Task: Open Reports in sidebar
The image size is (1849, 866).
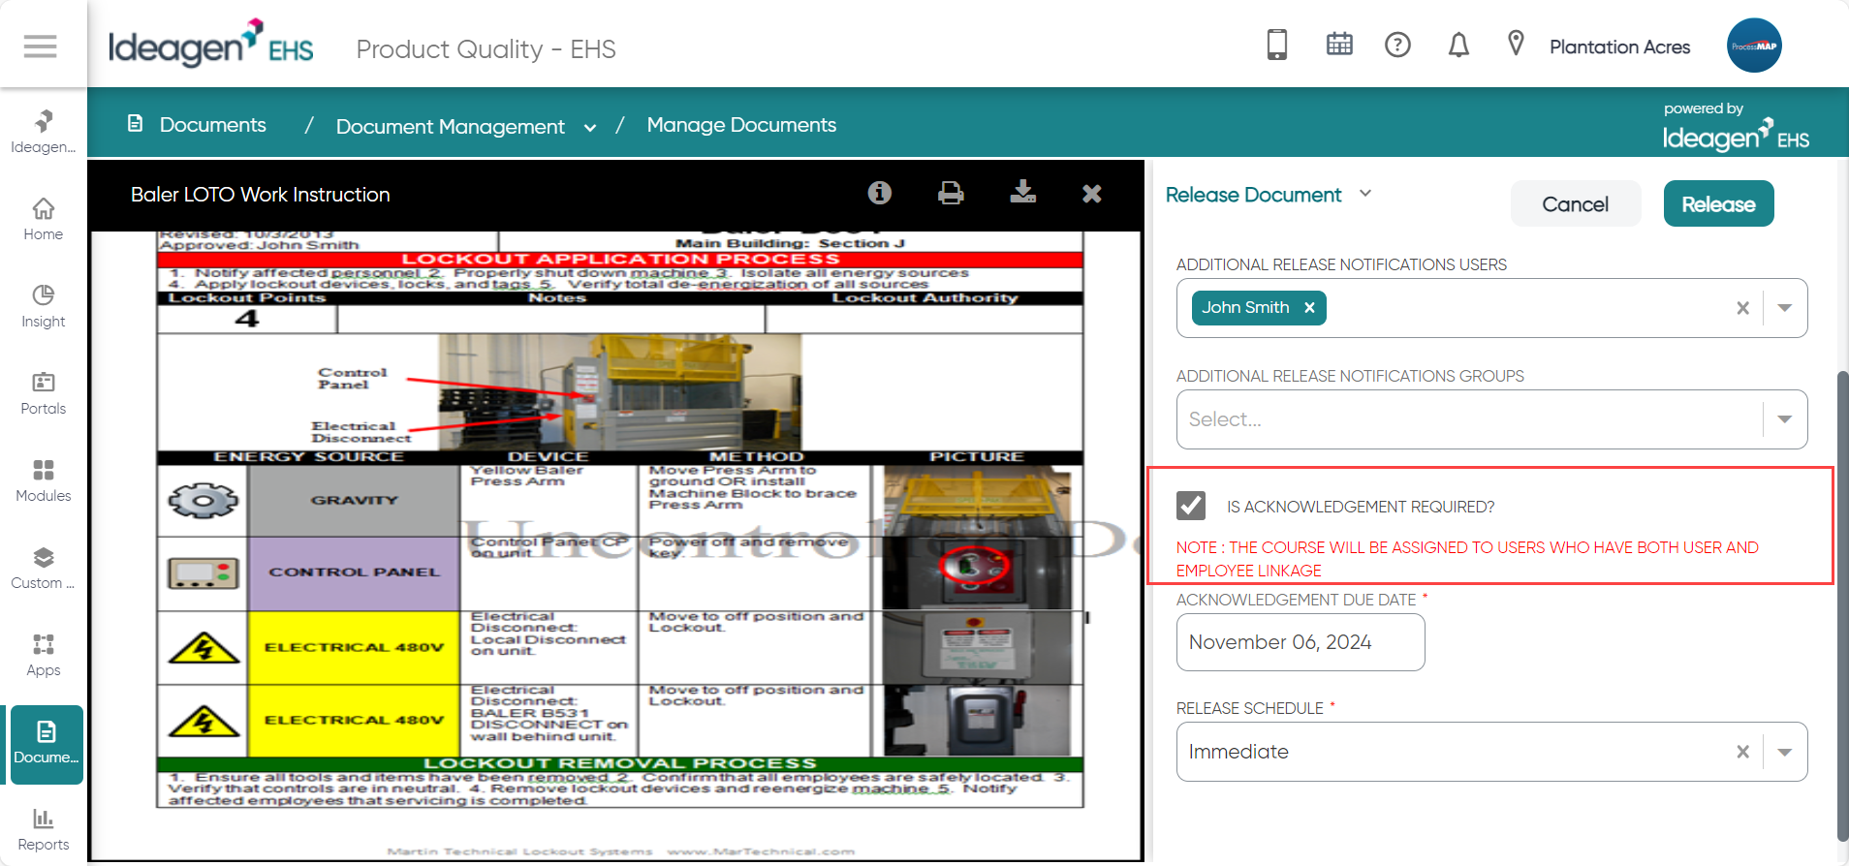Action: pyautogui.click(x=44, y=830)
